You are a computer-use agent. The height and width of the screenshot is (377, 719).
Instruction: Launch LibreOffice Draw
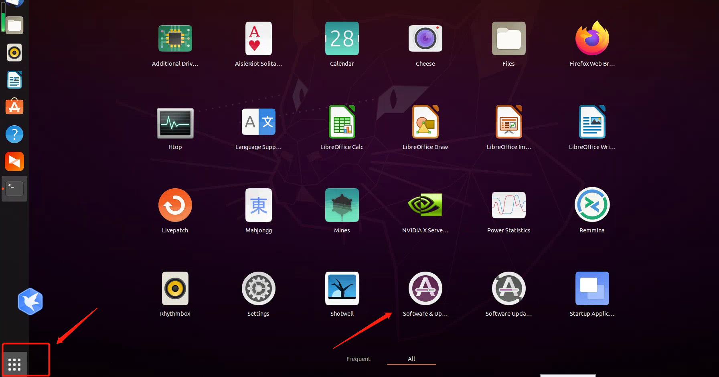click(x=425, y=122)
